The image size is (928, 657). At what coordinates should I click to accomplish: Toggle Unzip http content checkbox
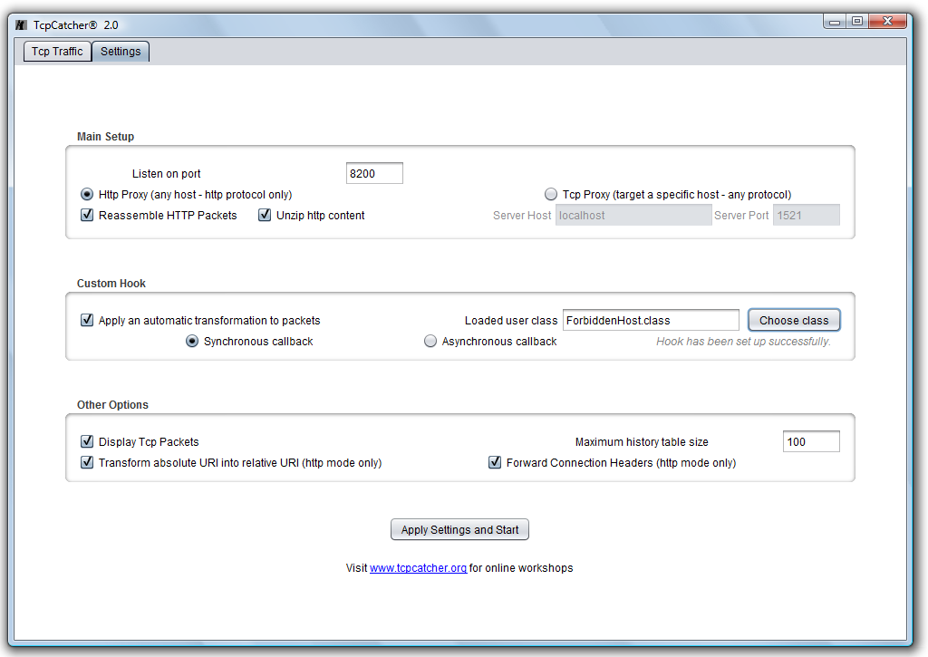click(x=265, y=215)
